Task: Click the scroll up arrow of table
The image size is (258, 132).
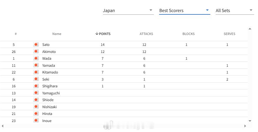Action: pyautogui.click(x=250, y=29)
